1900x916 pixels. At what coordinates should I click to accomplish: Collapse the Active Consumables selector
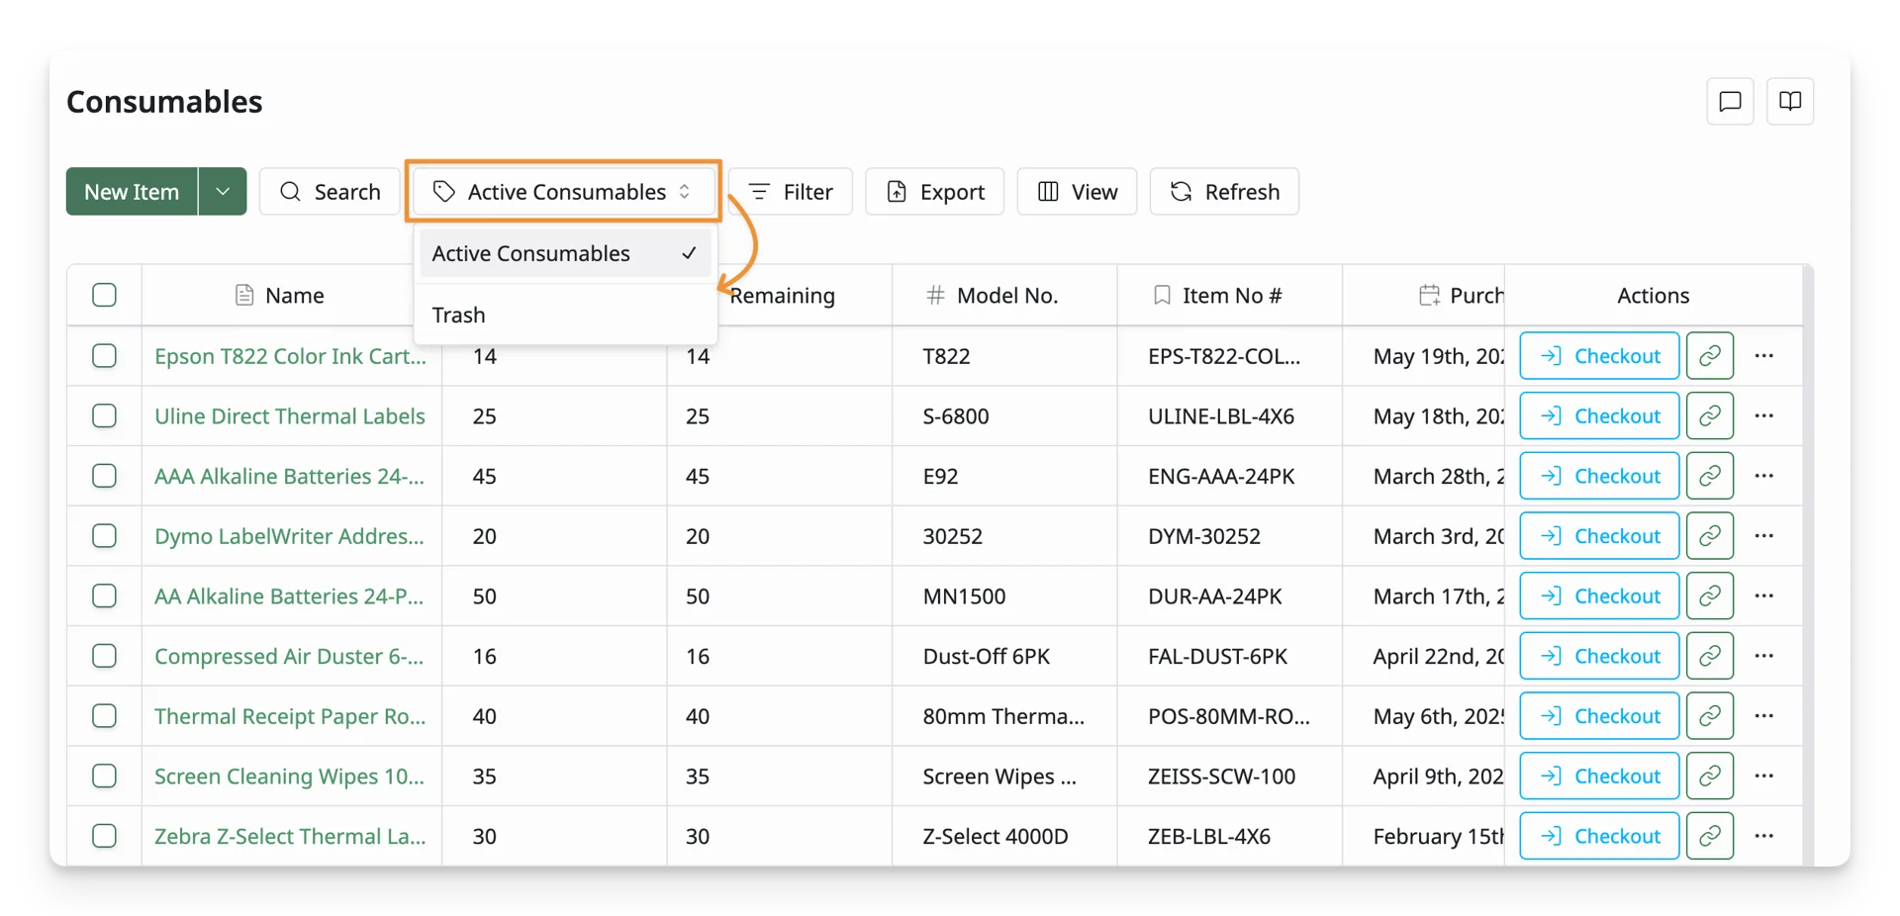pyautogui.click(x=564, y=191)
